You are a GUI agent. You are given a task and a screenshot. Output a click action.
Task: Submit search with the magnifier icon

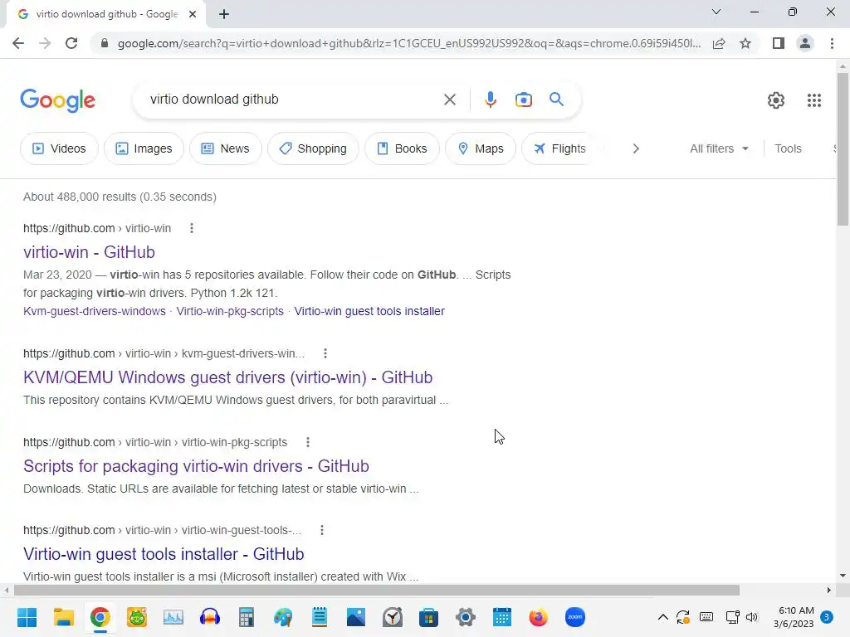coord(556,100)
